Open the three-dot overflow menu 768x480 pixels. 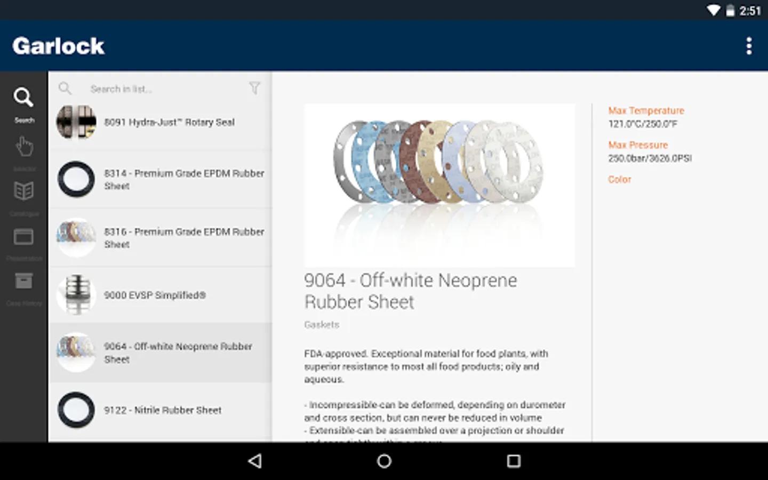click(749, 46)
